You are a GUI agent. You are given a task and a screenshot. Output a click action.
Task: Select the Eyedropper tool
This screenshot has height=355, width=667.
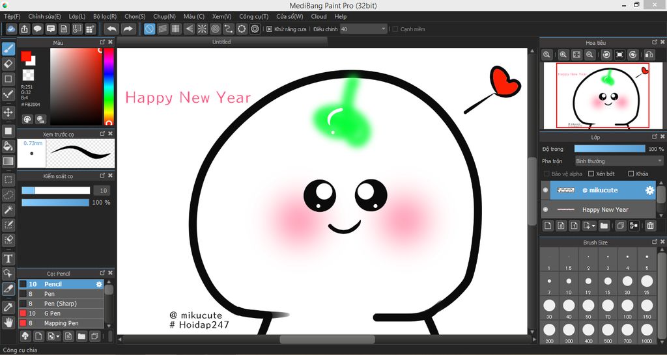8,307
